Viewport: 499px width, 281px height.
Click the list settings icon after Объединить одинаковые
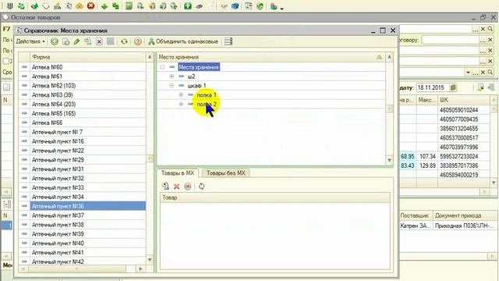tap(228, 41)
